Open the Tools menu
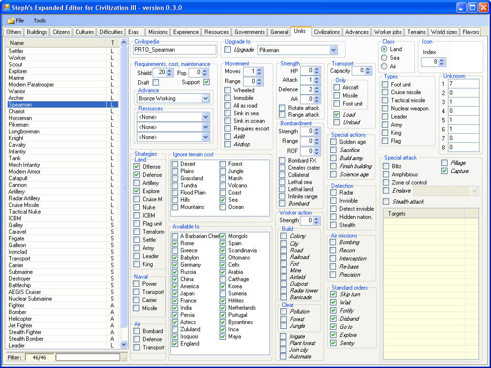Image resolution: width=491 pixels, height=368 pixels. [39, 21]
